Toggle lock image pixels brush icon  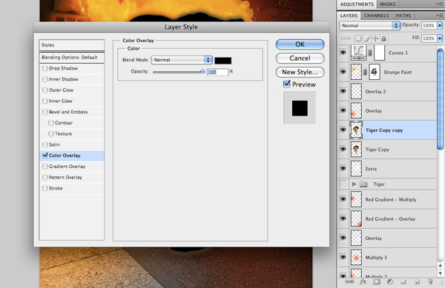(367, 38)
